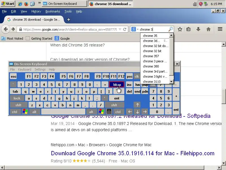
Task: Select suggestion 'chrome 3110'
Action: click(155, 82)
